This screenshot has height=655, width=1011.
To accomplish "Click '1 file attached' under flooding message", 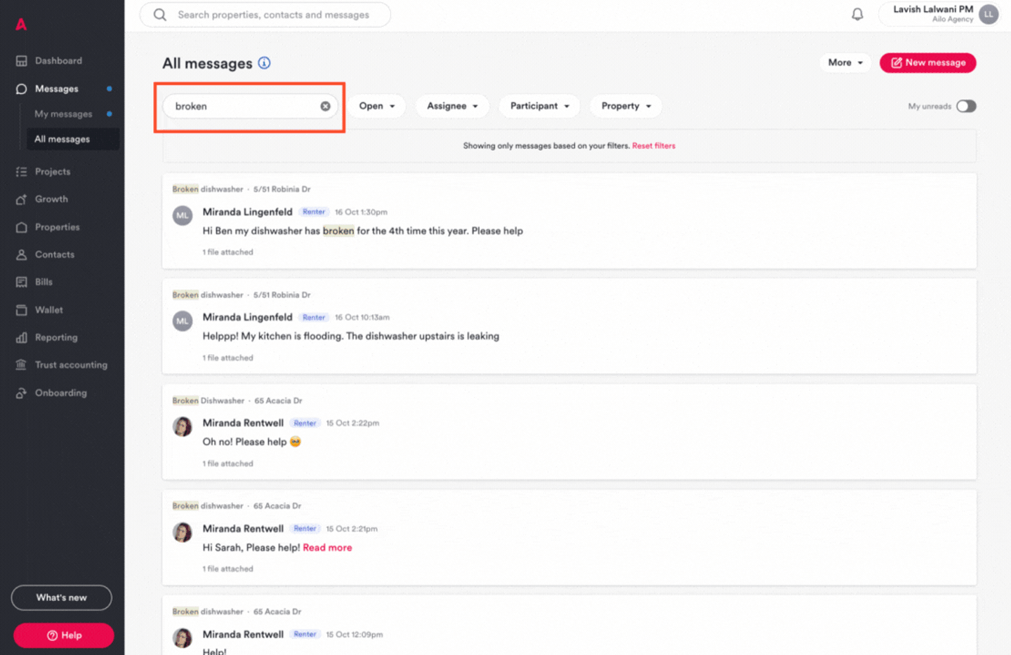I will coord(227,358).
